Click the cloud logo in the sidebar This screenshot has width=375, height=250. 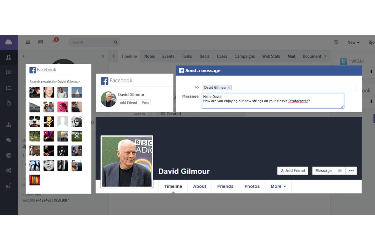point(9,42)
